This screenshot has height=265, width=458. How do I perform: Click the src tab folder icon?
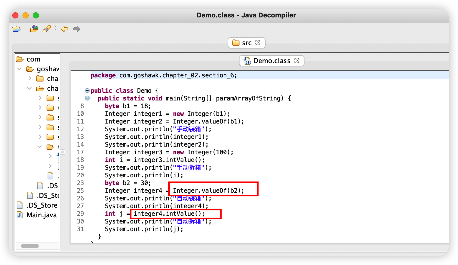click(x=236, y=43)
